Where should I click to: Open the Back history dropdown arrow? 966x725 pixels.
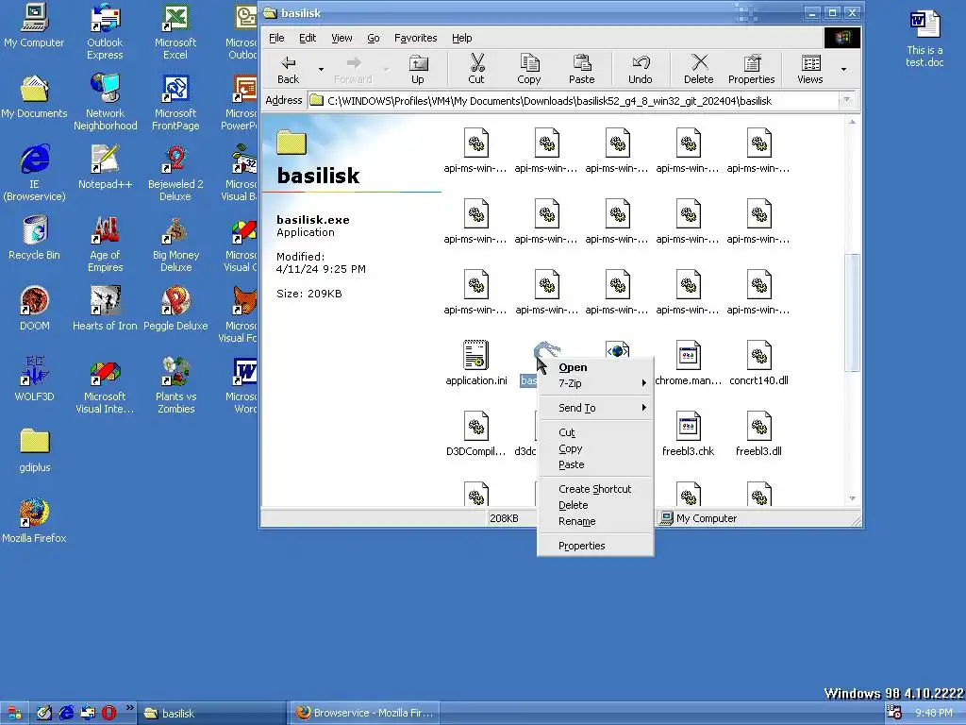pyautogui.click(x=321, y=69)
